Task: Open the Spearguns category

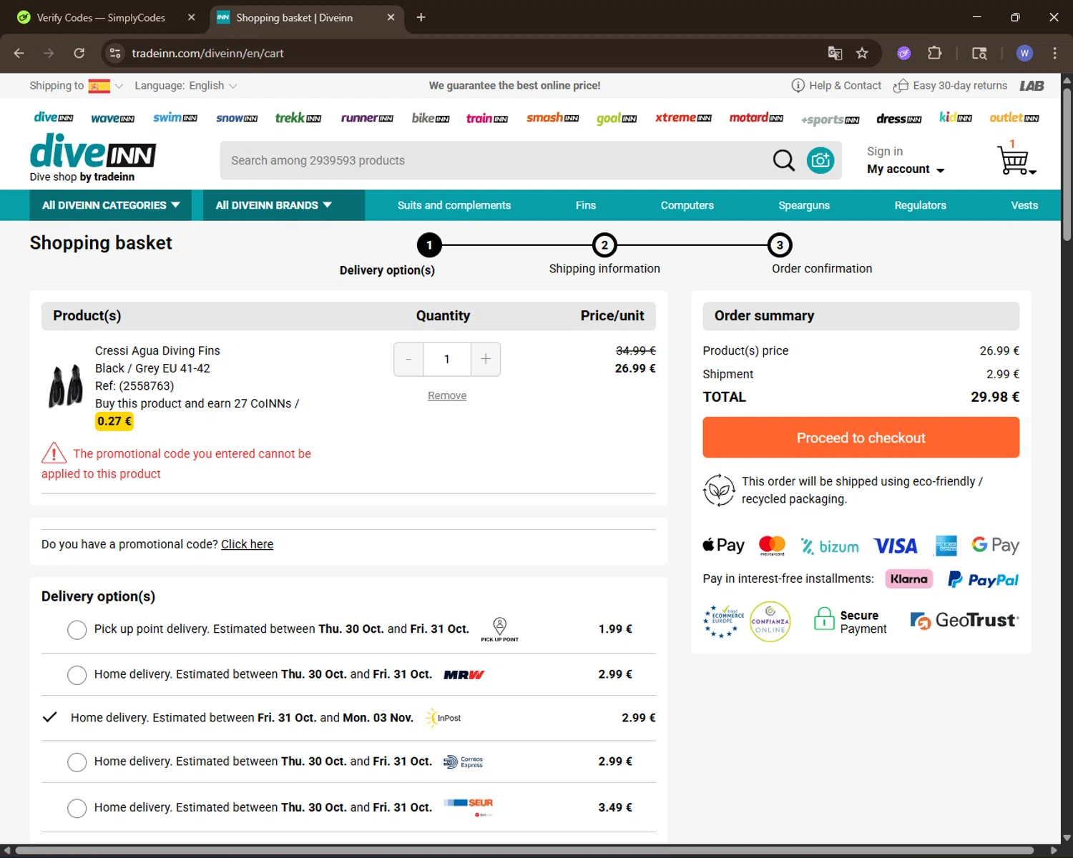Action: [804, 205]
